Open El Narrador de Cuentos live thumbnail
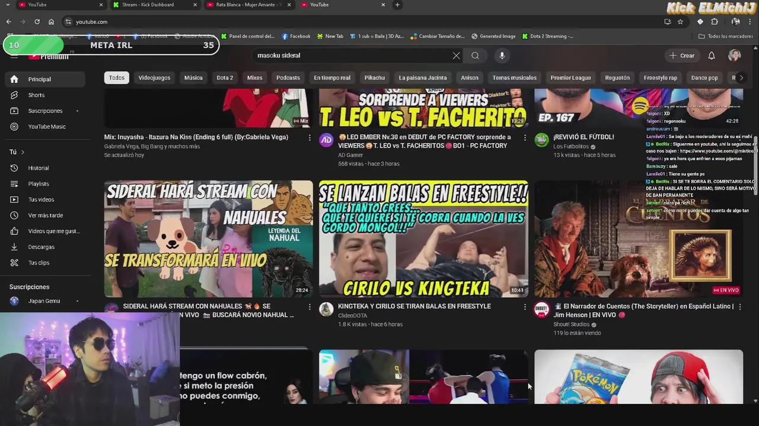 [x=639, y=238]
